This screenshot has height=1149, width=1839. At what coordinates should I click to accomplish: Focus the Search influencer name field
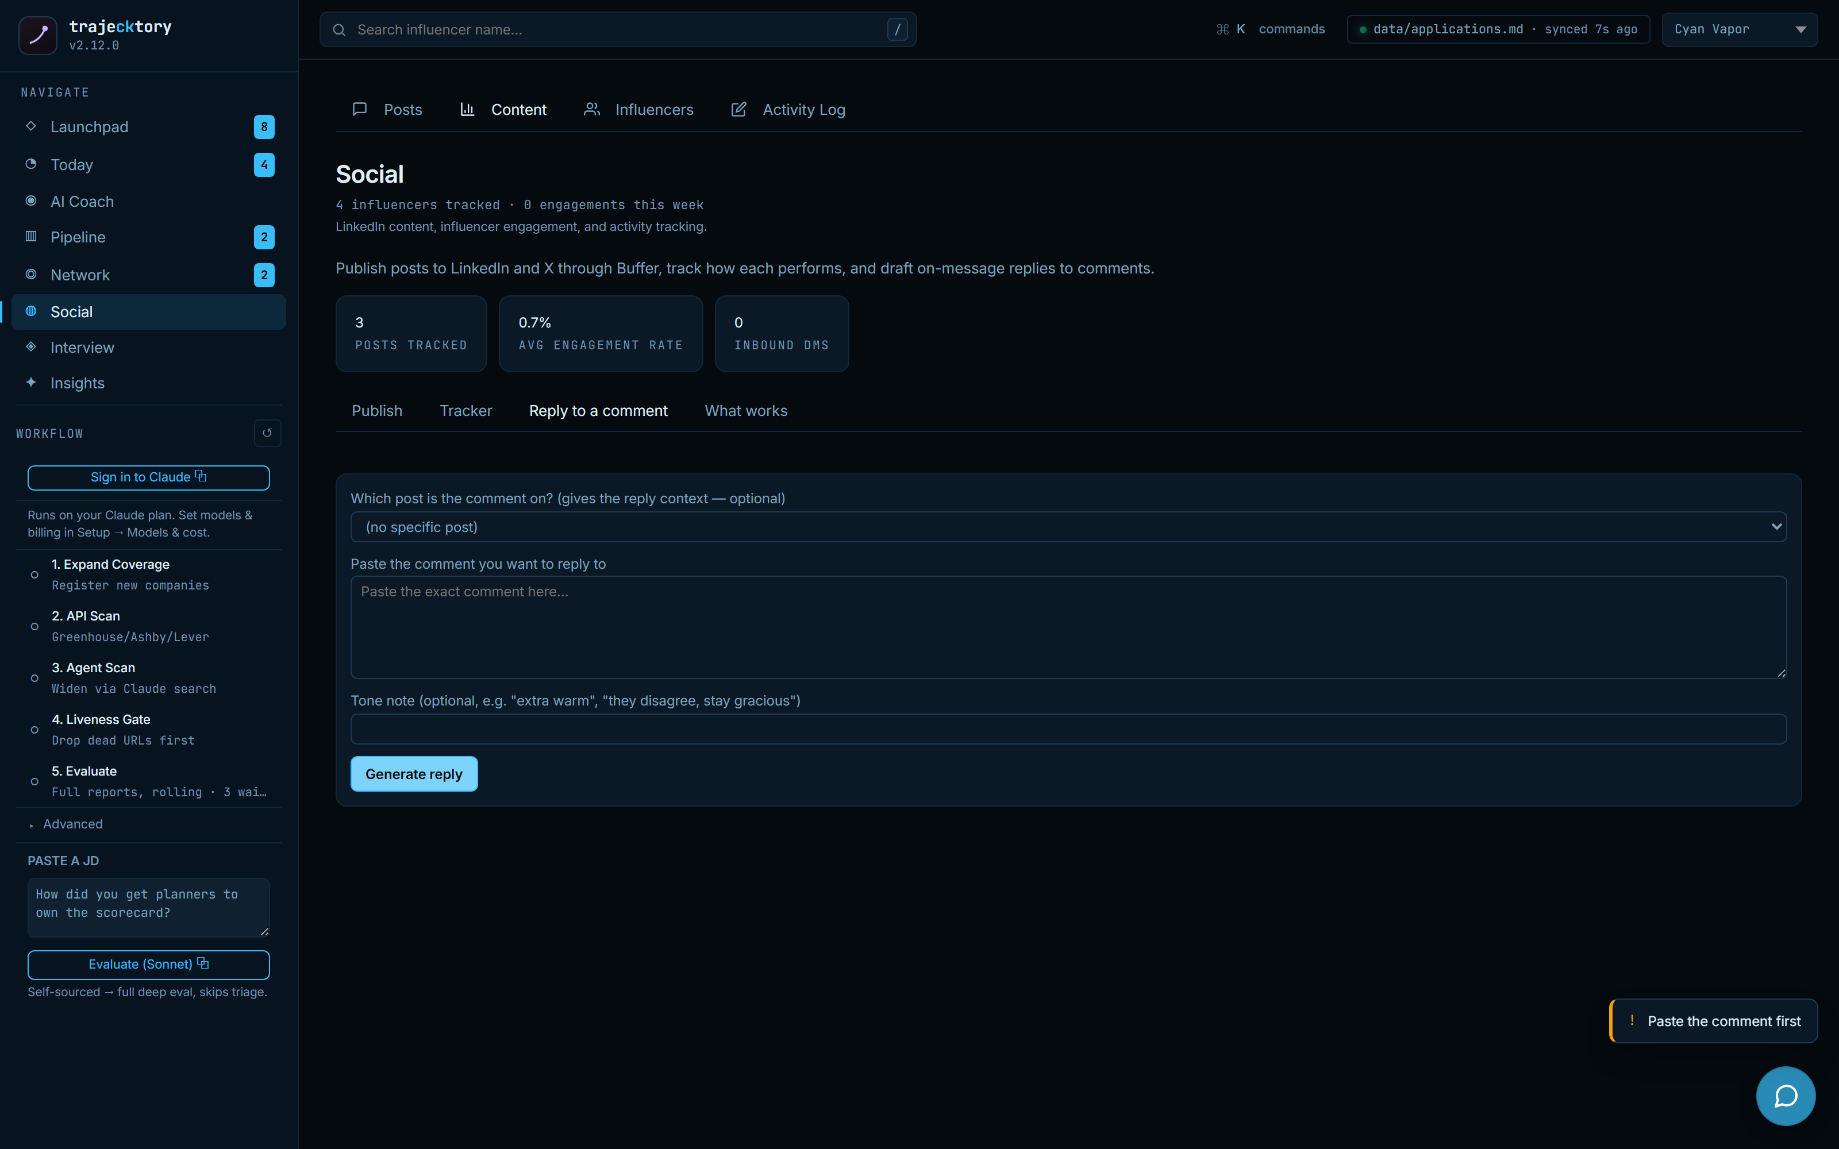(618, 30)
